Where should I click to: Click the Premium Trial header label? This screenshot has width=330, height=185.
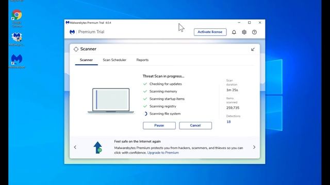click(91, 32)
